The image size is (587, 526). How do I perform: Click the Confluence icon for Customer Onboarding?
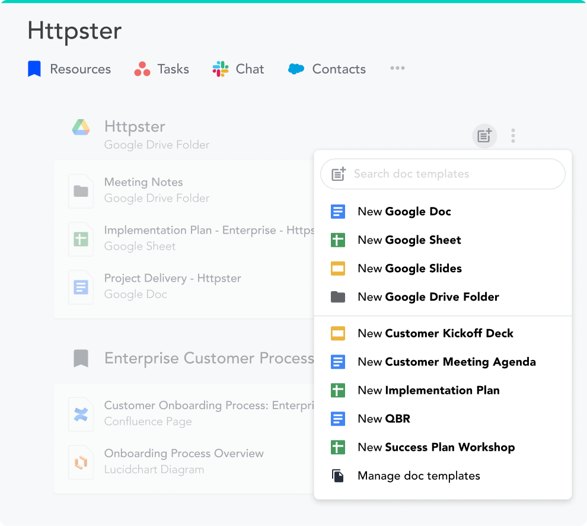[x=81, y=414]
